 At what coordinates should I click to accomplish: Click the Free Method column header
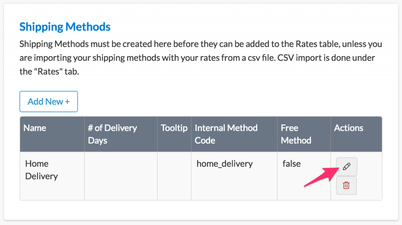(296, 134)
